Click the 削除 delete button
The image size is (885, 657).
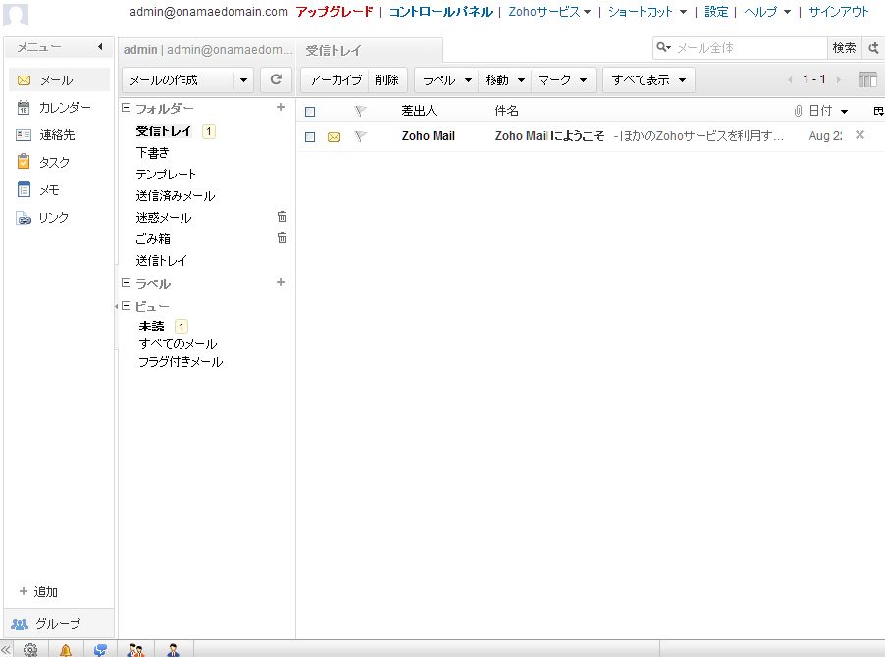point(387,79)
